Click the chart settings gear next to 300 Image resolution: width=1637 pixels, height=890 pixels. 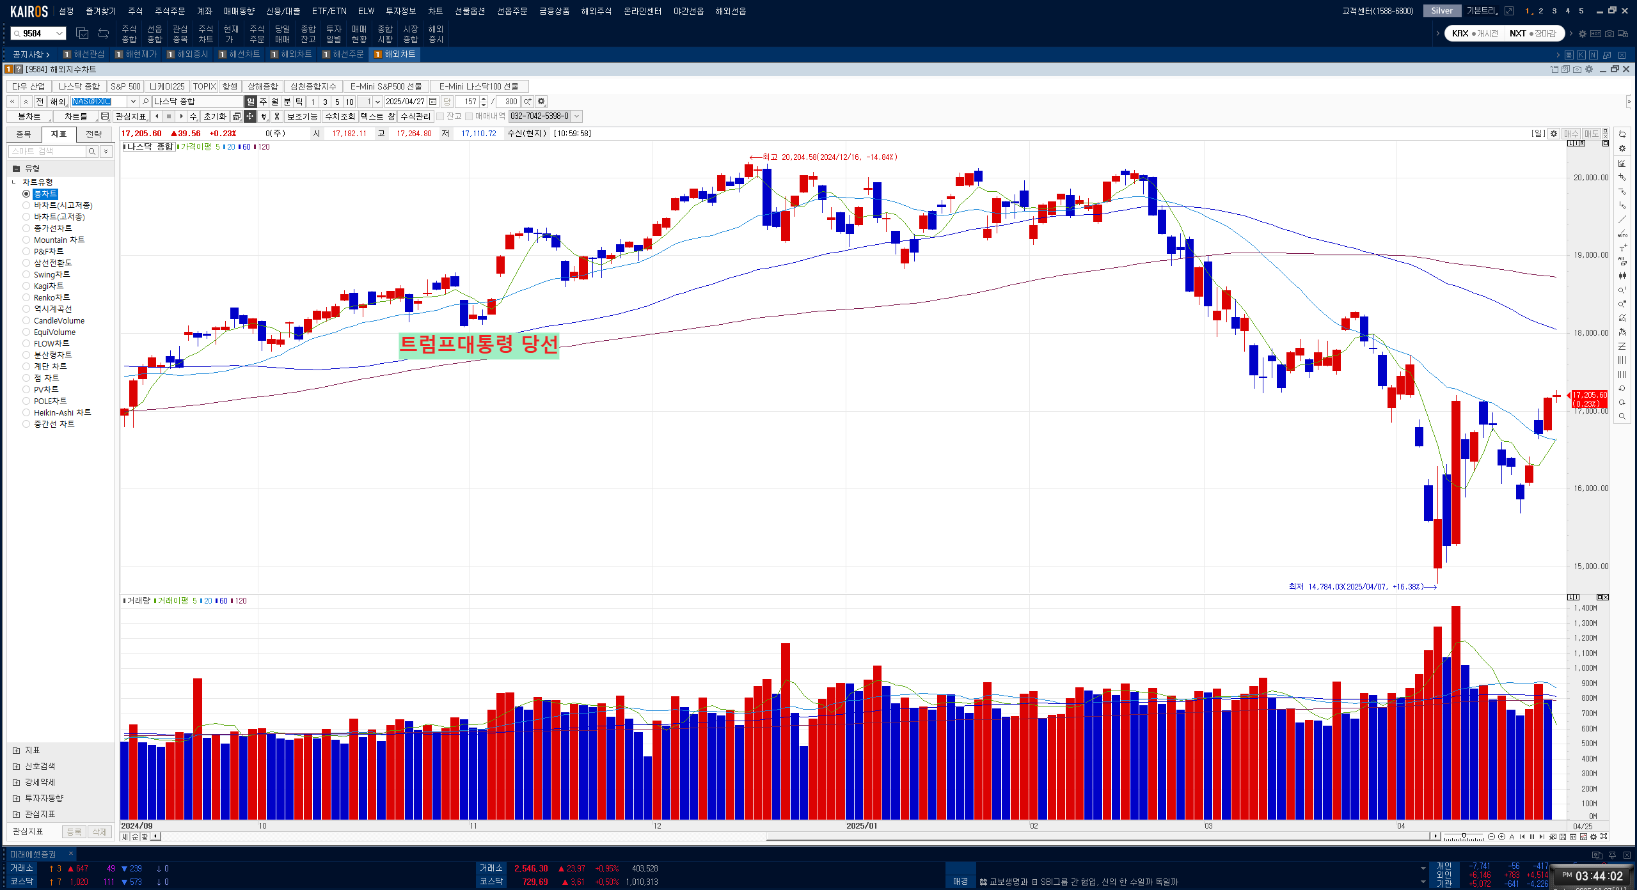[x=541, y=102]
